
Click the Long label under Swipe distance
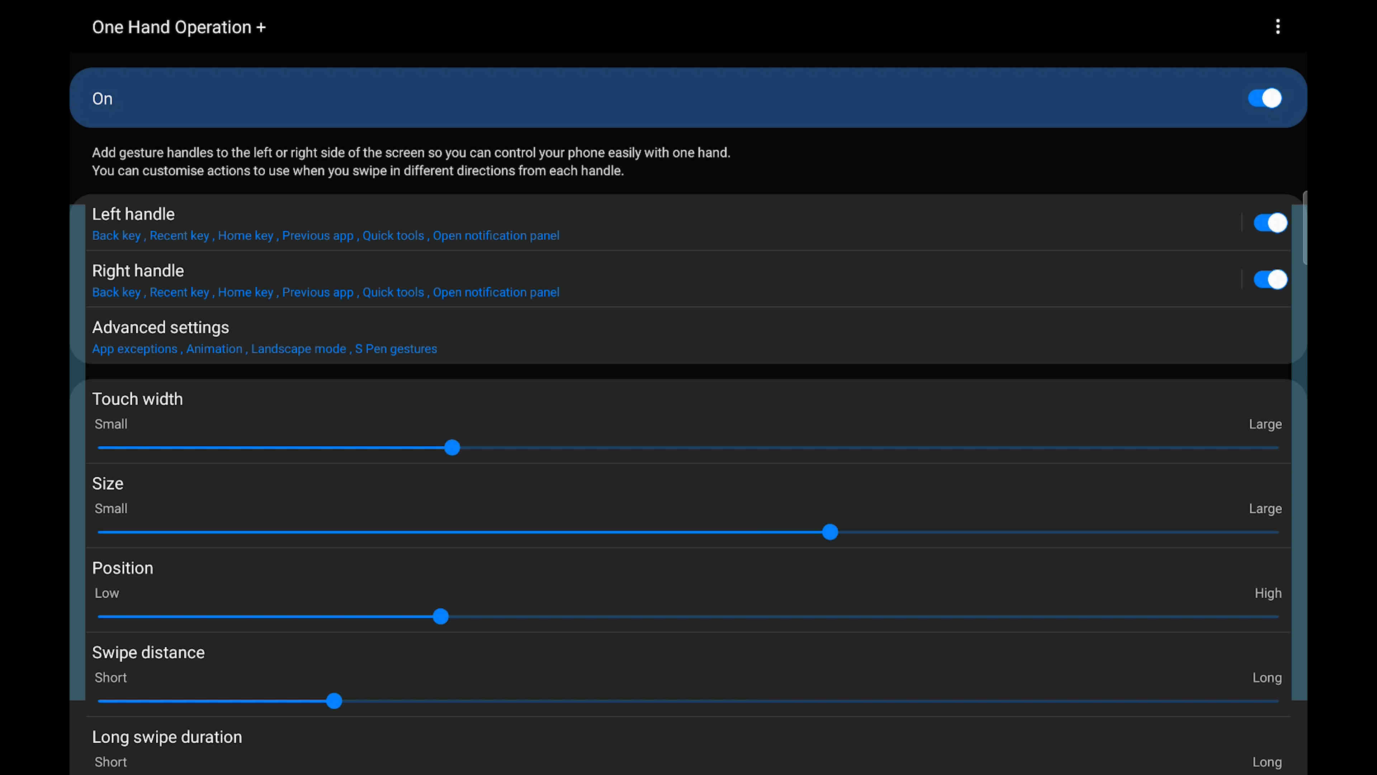tap(1267, 678)
